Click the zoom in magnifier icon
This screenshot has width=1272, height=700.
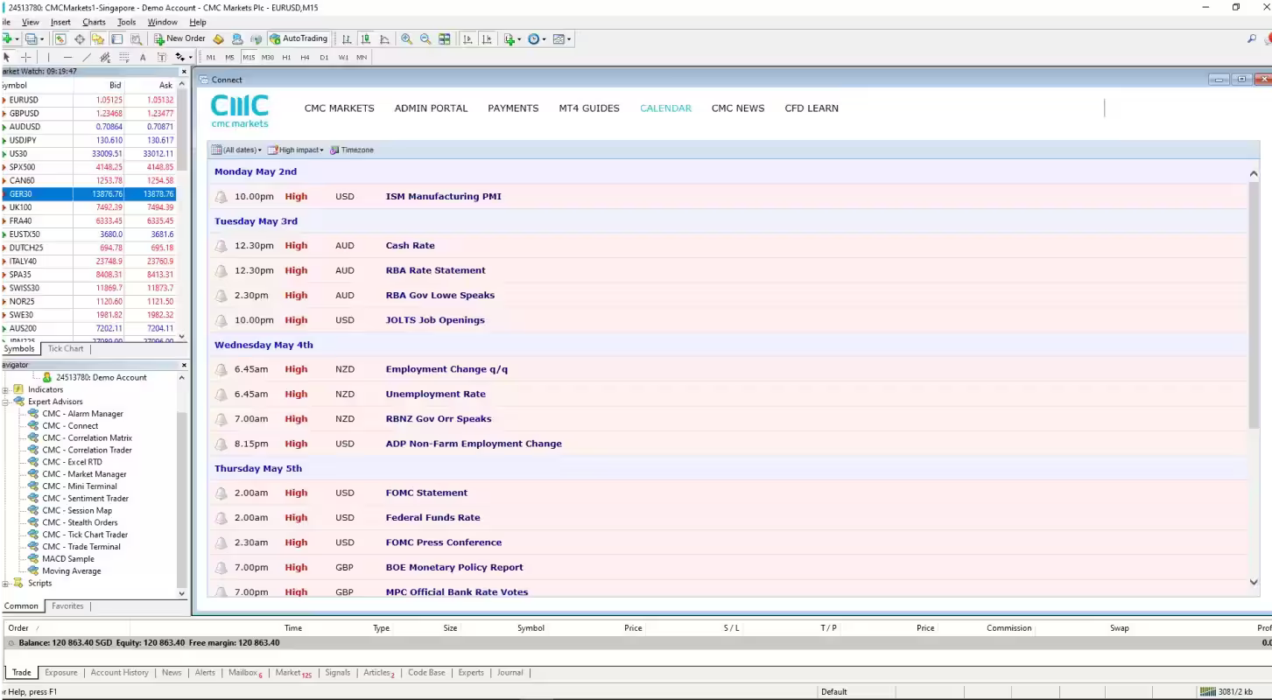click(x=406, y=38)
